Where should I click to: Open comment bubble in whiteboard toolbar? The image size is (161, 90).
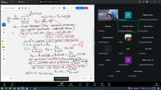coord(59,8)
